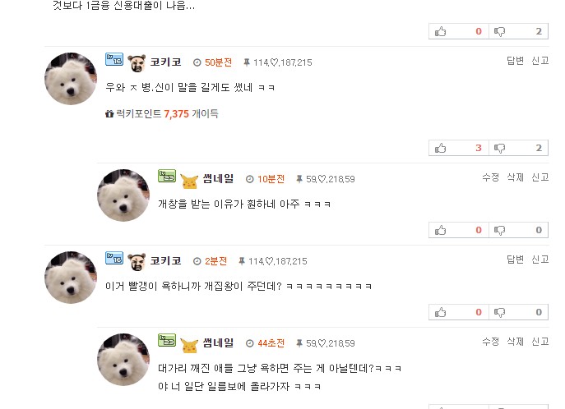
Task: Delete (삭제) 썸네일's 10분전 reply
Action: pos(515,177)
